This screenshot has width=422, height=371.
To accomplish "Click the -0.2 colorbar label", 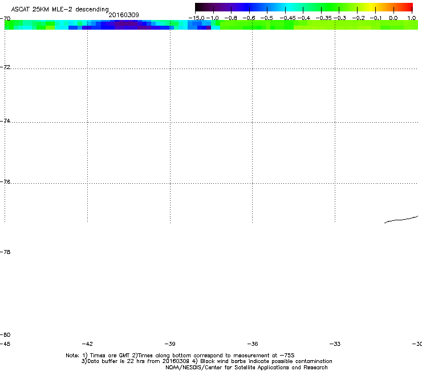I will (359, 18).
